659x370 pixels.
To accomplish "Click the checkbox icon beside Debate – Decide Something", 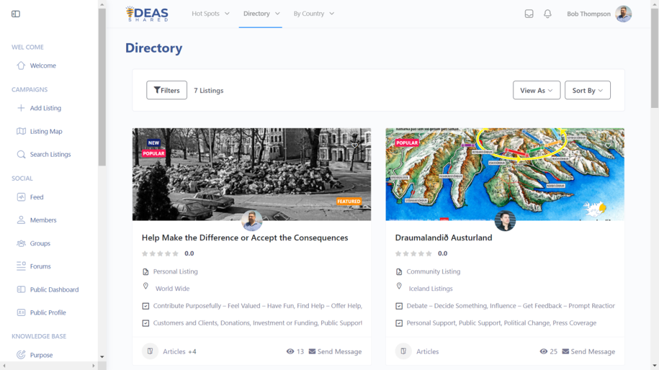I will pos(399,306).
